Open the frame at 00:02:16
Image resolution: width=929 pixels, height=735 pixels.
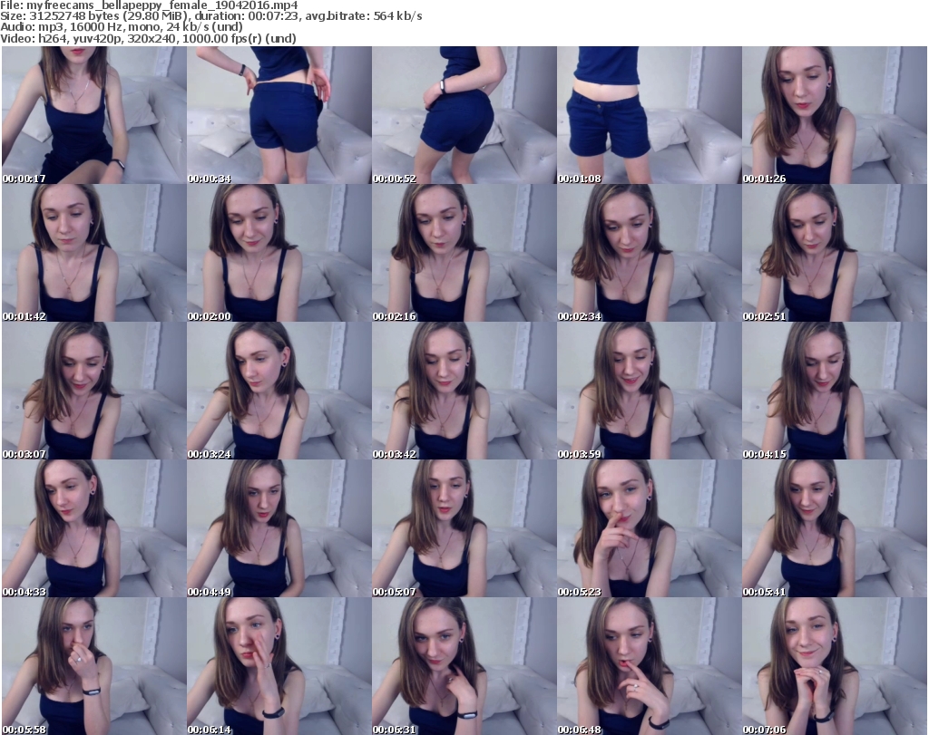pyautogui.click(x=464, y=253)
